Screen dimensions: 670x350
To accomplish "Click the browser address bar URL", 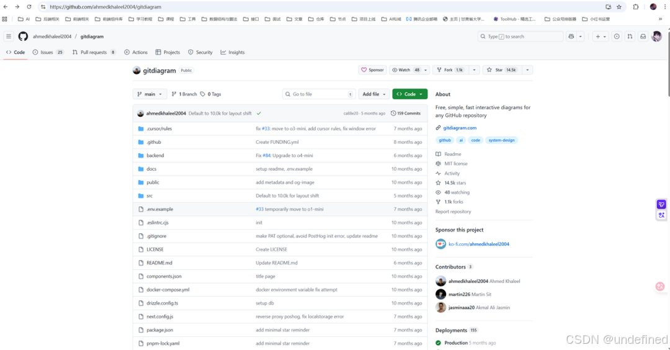I will 105,7.
